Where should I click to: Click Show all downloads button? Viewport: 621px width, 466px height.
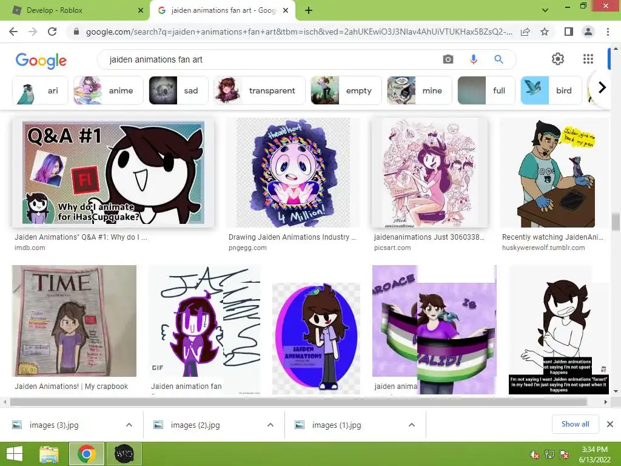click(x=575, y=424)
